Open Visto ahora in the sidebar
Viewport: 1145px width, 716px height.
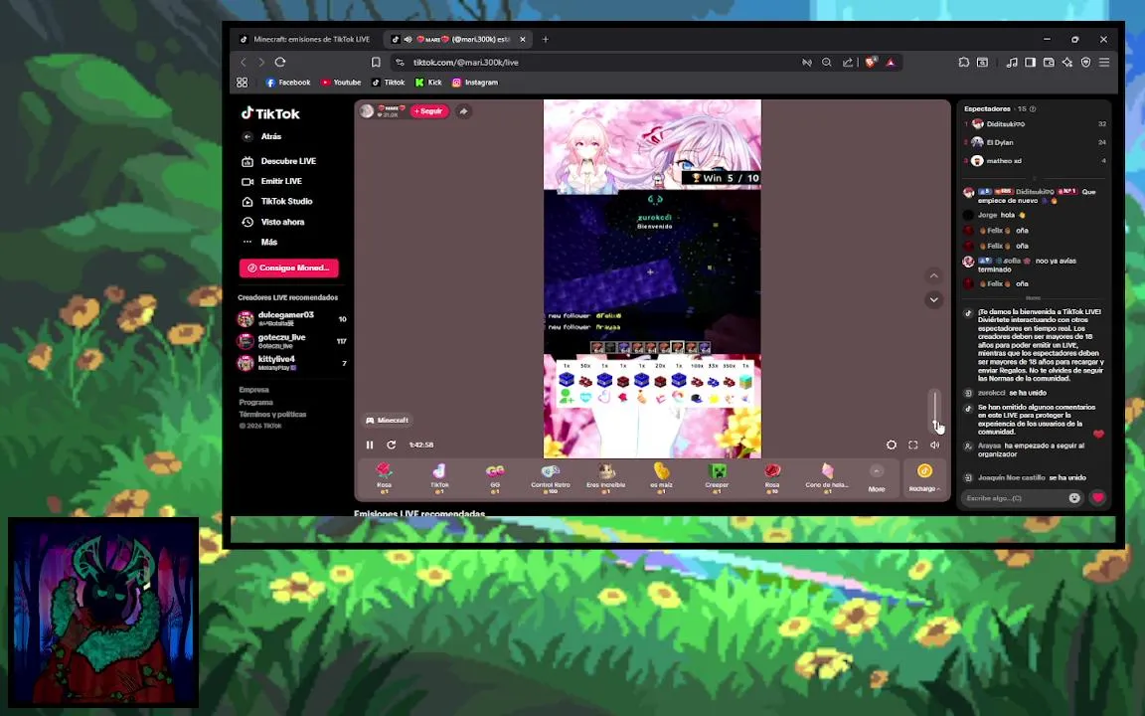273,222
